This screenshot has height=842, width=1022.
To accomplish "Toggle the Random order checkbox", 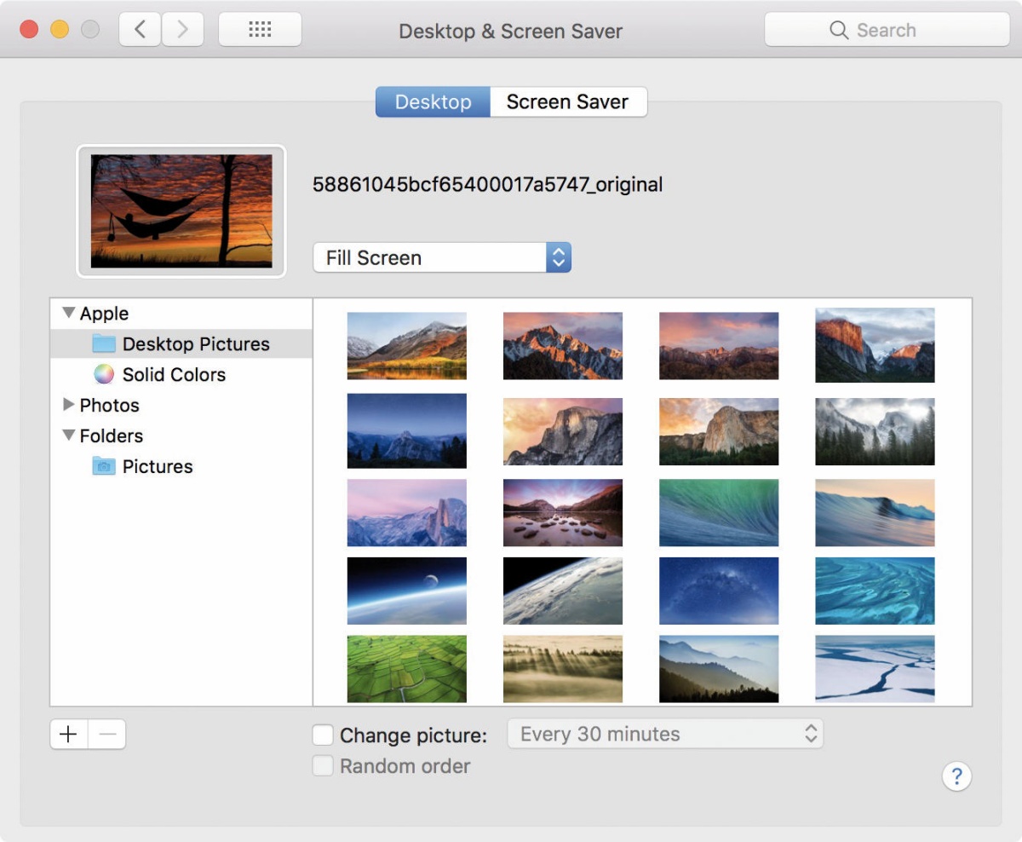I will pyautogui.click(x=323, y=766).
